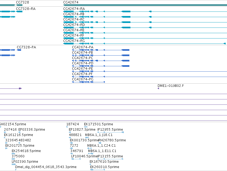Click the IP12955.5prime EST label
The height and width of the screenshot is (171, 227).
(110, 130)
